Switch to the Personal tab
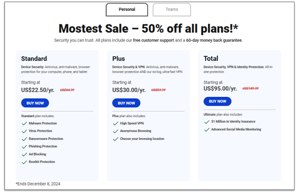300x193 pixels. (x=127, y=9)
